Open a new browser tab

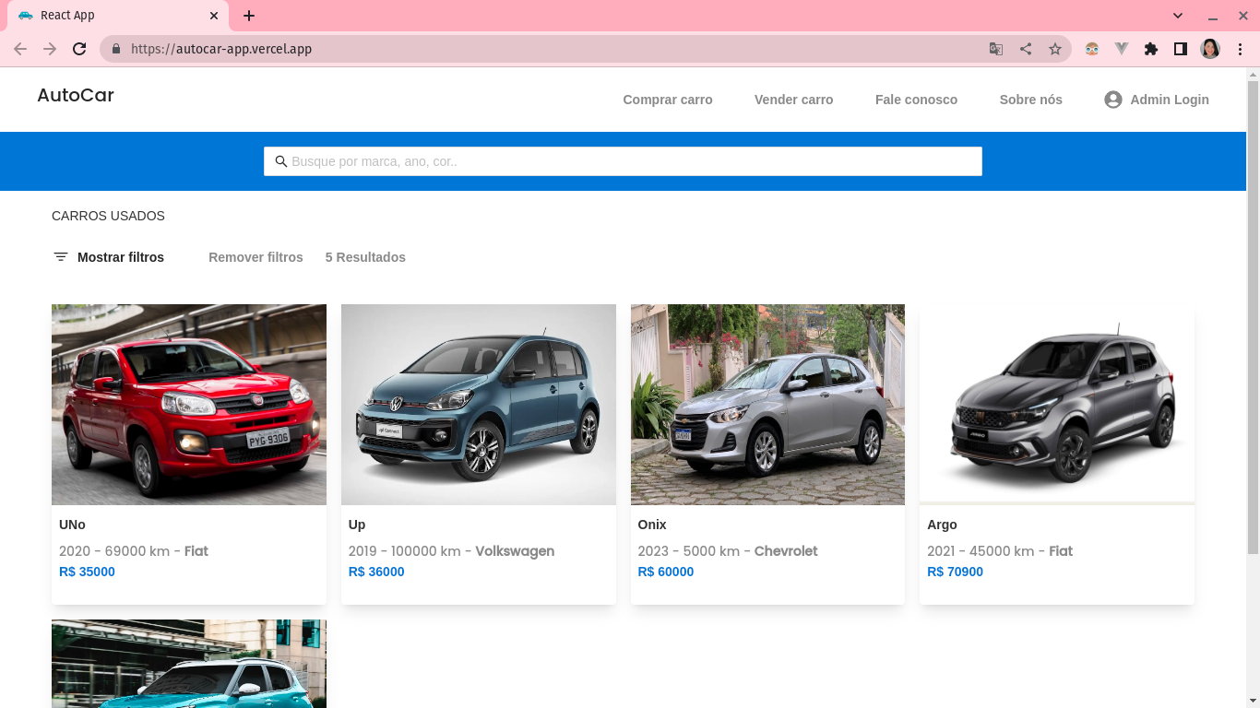tap(249, 16)
